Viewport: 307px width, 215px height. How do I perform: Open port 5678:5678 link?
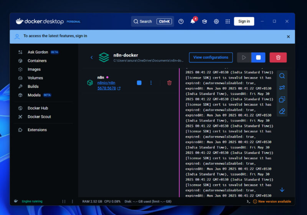coord(107,88)
